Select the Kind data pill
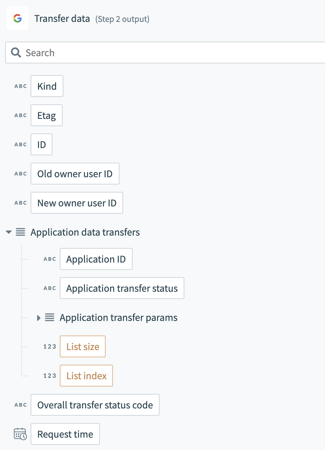325x450 pixels. (x=47, y=86)
